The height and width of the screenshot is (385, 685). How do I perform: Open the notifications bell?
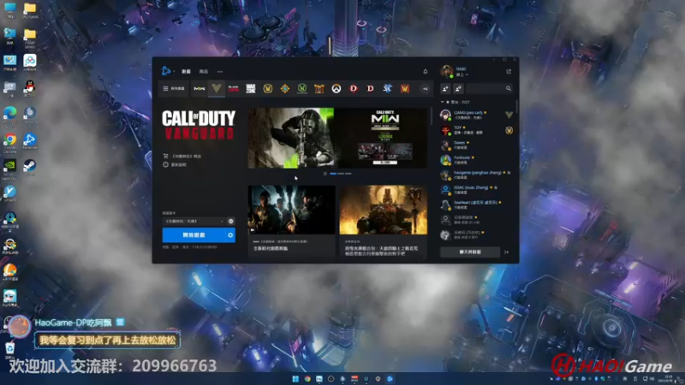pos(425,72)
